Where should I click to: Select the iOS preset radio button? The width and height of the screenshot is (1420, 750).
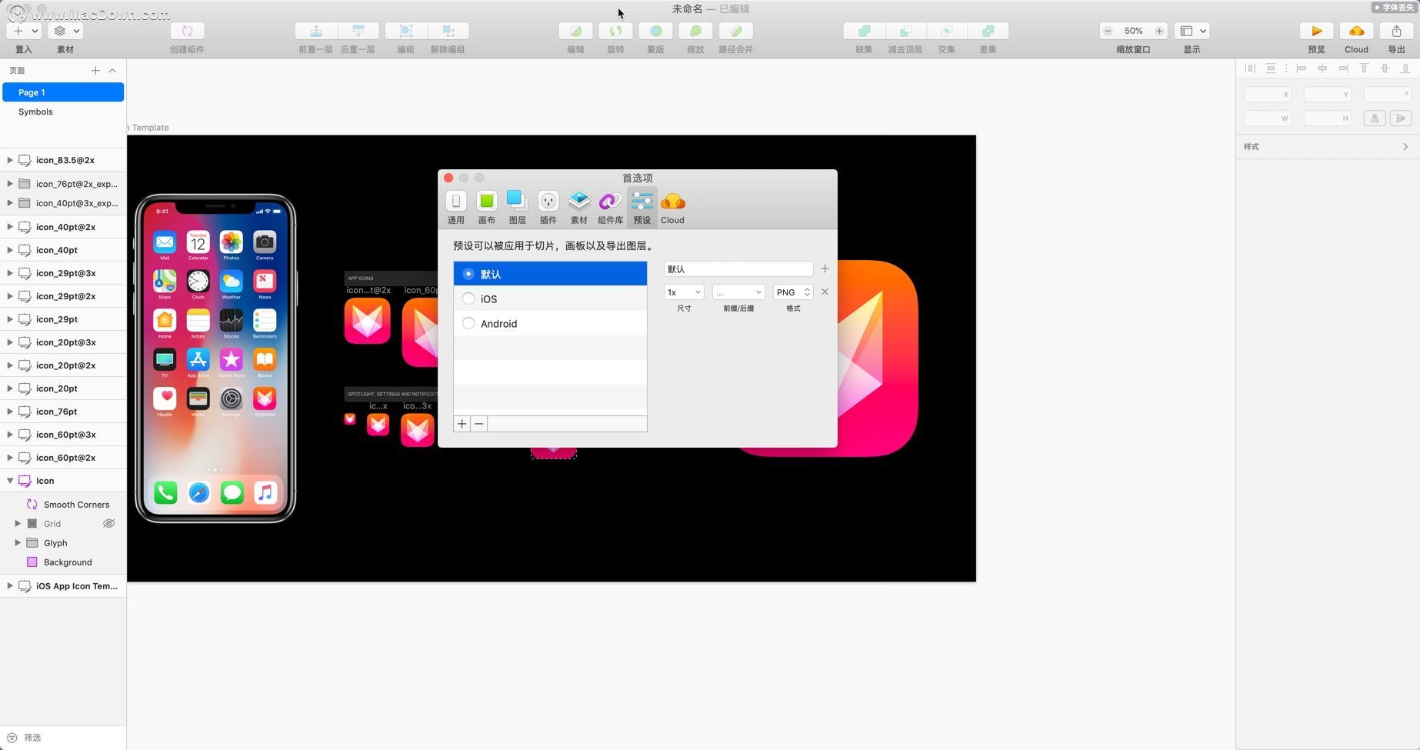[468, 298]
